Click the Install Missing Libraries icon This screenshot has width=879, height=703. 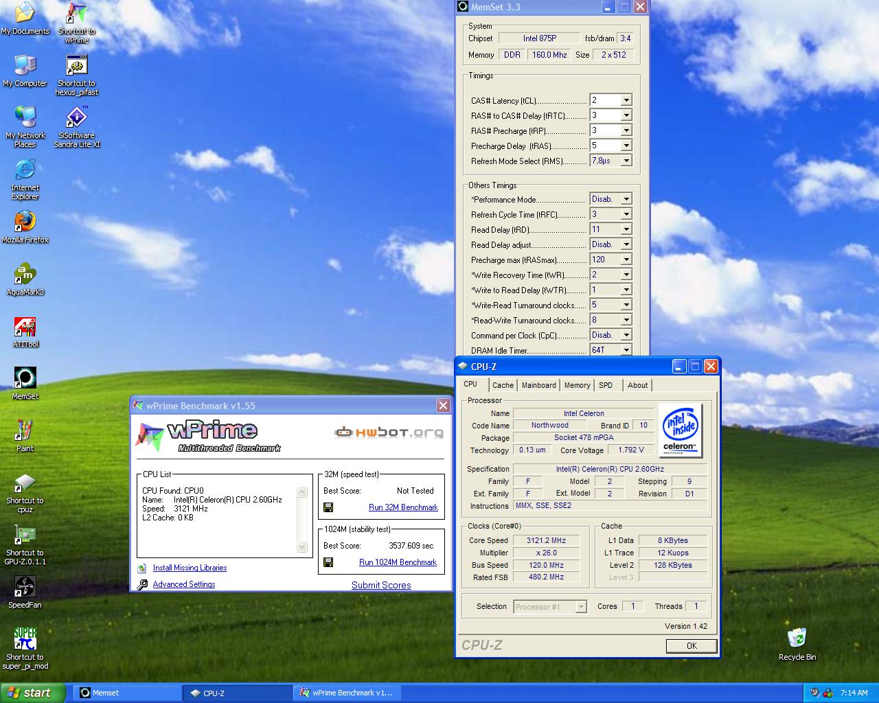tap(141, 568)
